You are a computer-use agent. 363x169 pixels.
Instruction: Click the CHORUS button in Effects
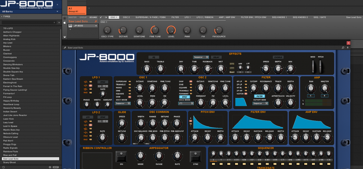coord(278,57)
